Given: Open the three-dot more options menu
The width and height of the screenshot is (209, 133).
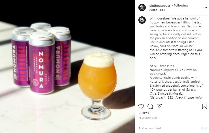Looking at the screenshot, I should point(205,8).
